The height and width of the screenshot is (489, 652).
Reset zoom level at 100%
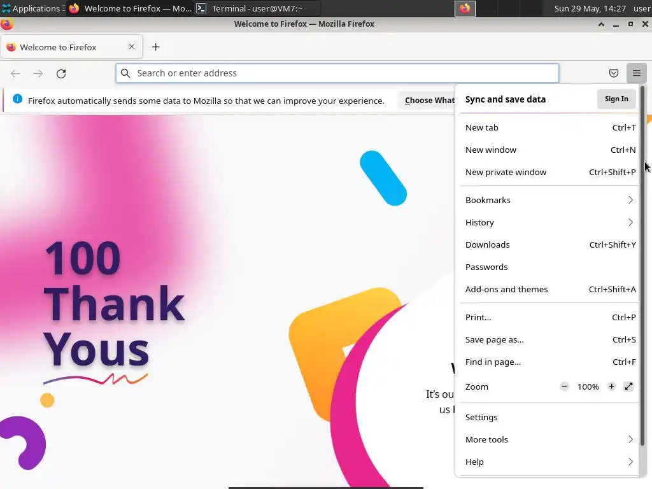pos(588,386)
